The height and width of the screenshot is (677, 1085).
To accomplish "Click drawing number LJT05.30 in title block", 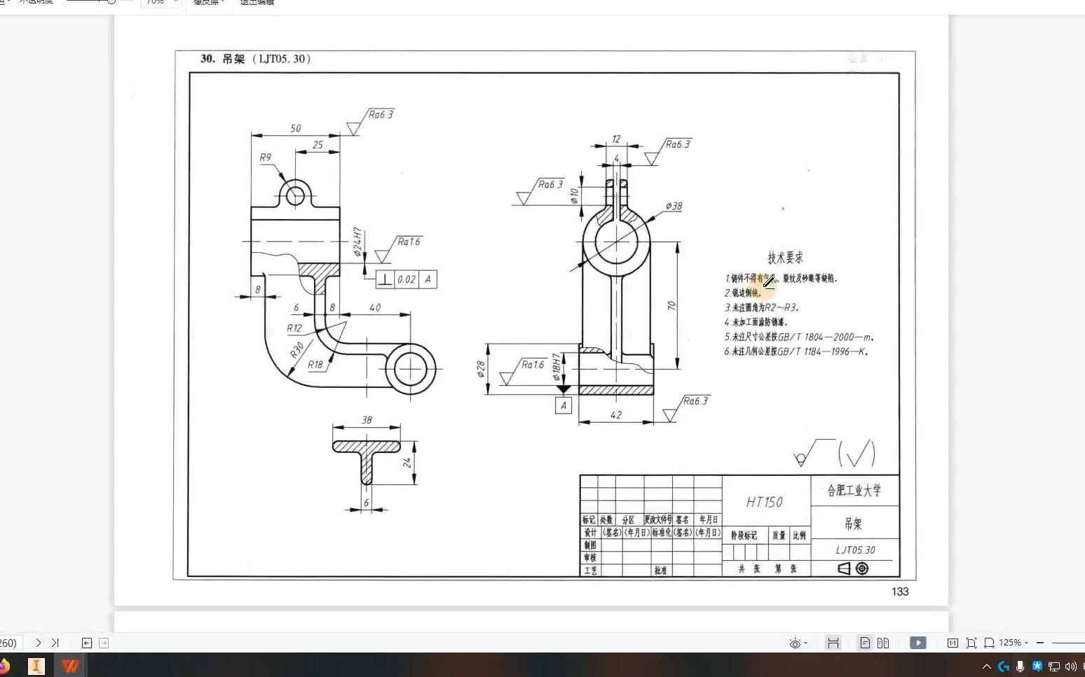I will coord(855,550).
